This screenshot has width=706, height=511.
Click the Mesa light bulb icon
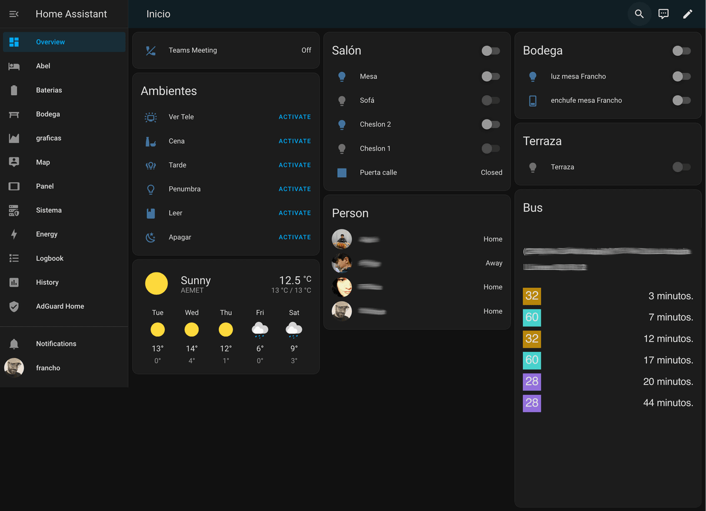tap(342, 76)
